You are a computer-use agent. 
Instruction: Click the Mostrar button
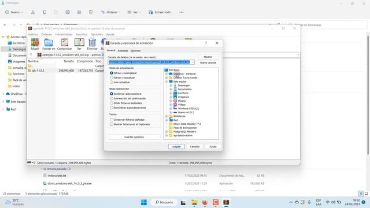[x=208, y=57]
